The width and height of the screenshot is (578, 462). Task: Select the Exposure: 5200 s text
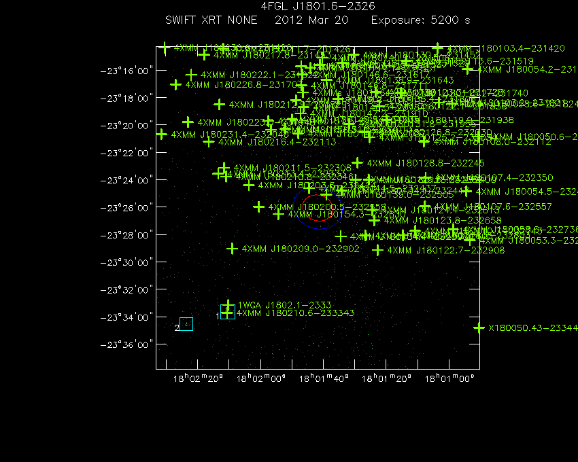point(421,20)
